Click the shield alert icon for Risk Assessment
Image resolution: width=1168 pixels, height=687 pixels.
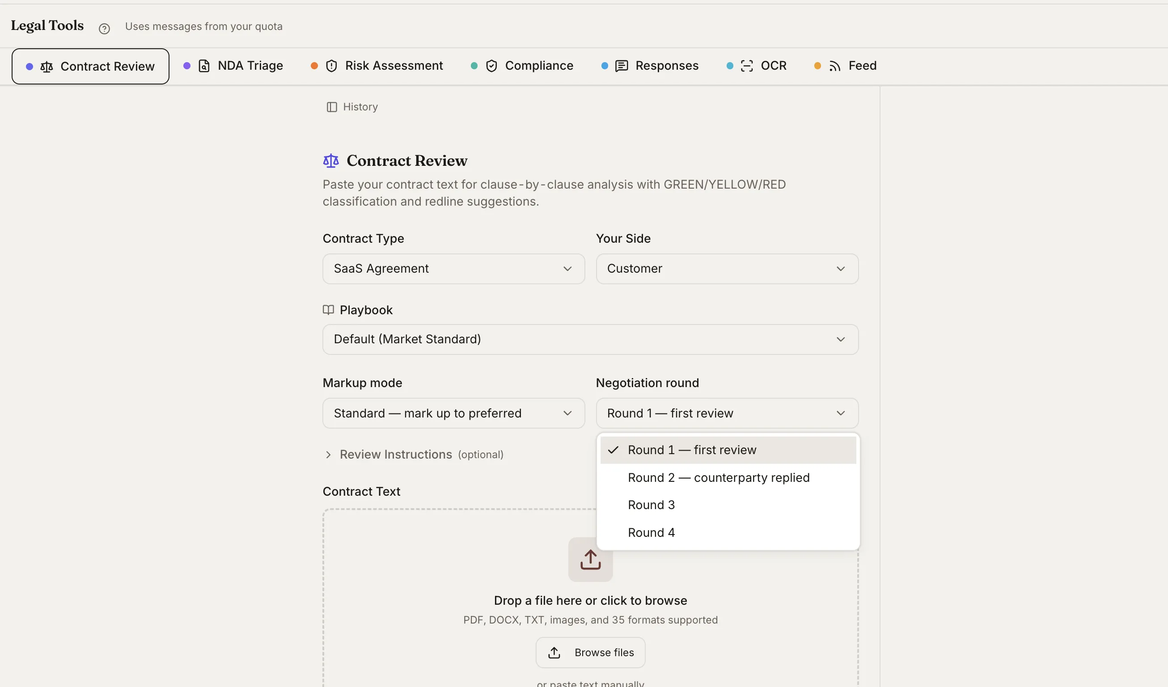coord(331,66)
